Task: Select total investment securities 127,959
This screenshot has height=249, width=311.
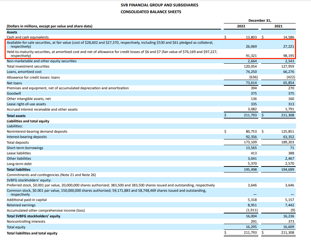Action: [x=288, y=67]
